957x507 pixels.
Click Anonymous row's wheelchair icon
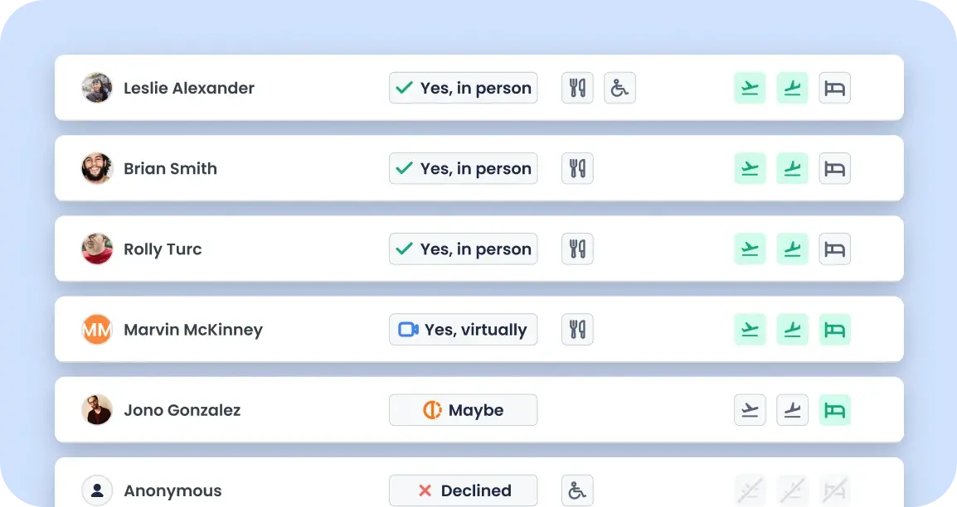click(577, 490)
